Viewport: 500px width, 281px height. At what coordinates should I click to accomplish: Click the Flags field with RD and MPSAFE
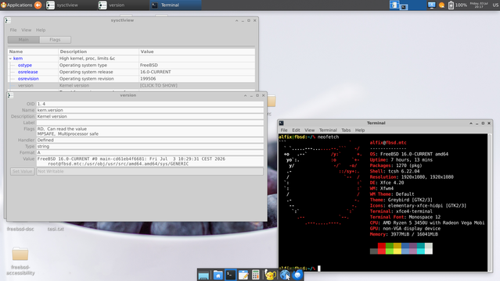tap(150, 131)
